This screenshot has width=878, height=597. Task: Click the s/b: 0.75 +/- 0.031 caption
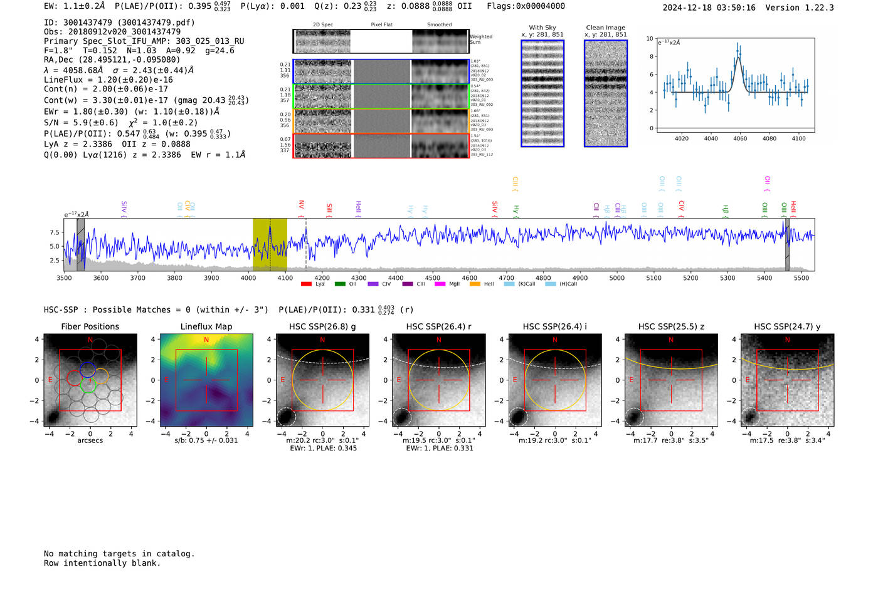206,440
